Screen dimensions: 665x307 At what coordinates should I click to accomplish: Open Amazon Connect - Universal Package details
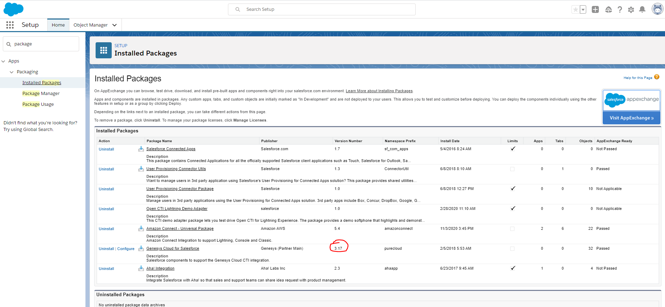pos(180,228)
